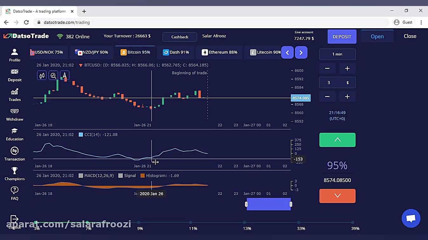The height and width of the screenshot is (240, 428).
Task: Show previous assets with left arrow
Action: point(287,53)
